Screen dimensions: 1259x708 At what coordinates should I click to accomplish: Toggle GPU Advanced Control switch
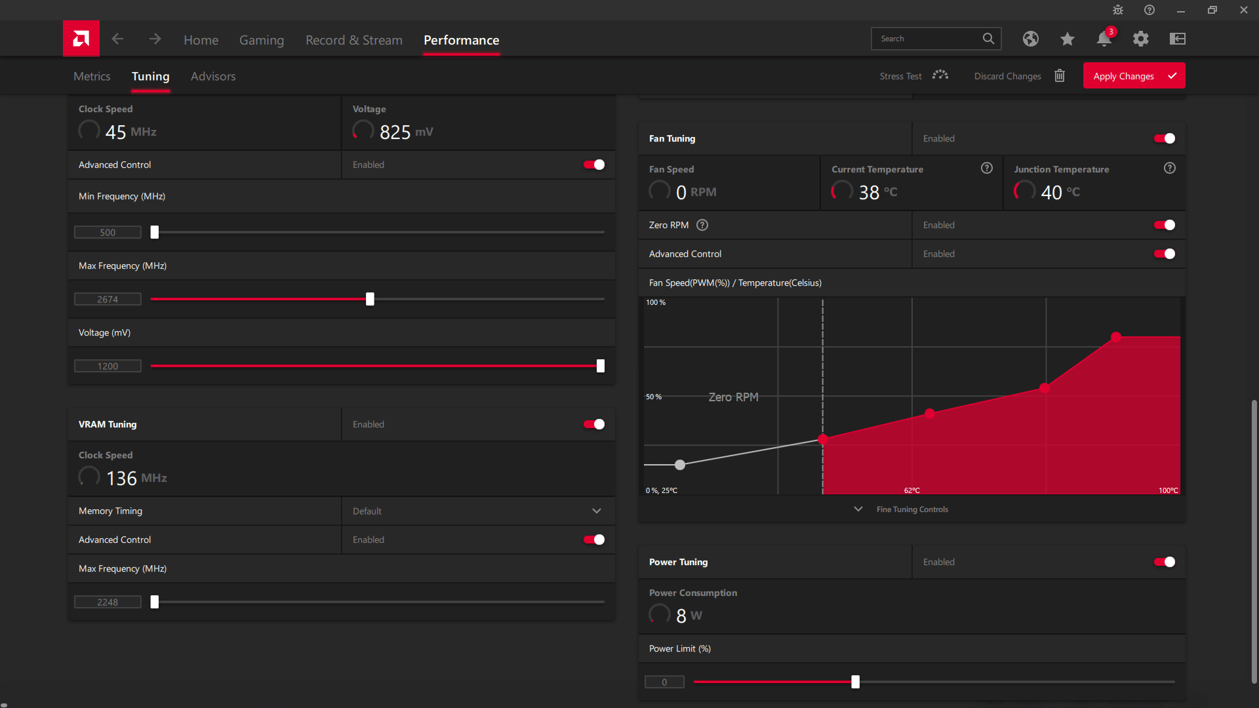(x=594, y=165)
